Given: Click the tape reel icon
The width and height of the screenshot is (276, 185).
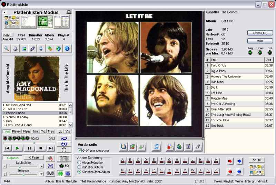Looking at the screenshot, I should pos(50,173).
